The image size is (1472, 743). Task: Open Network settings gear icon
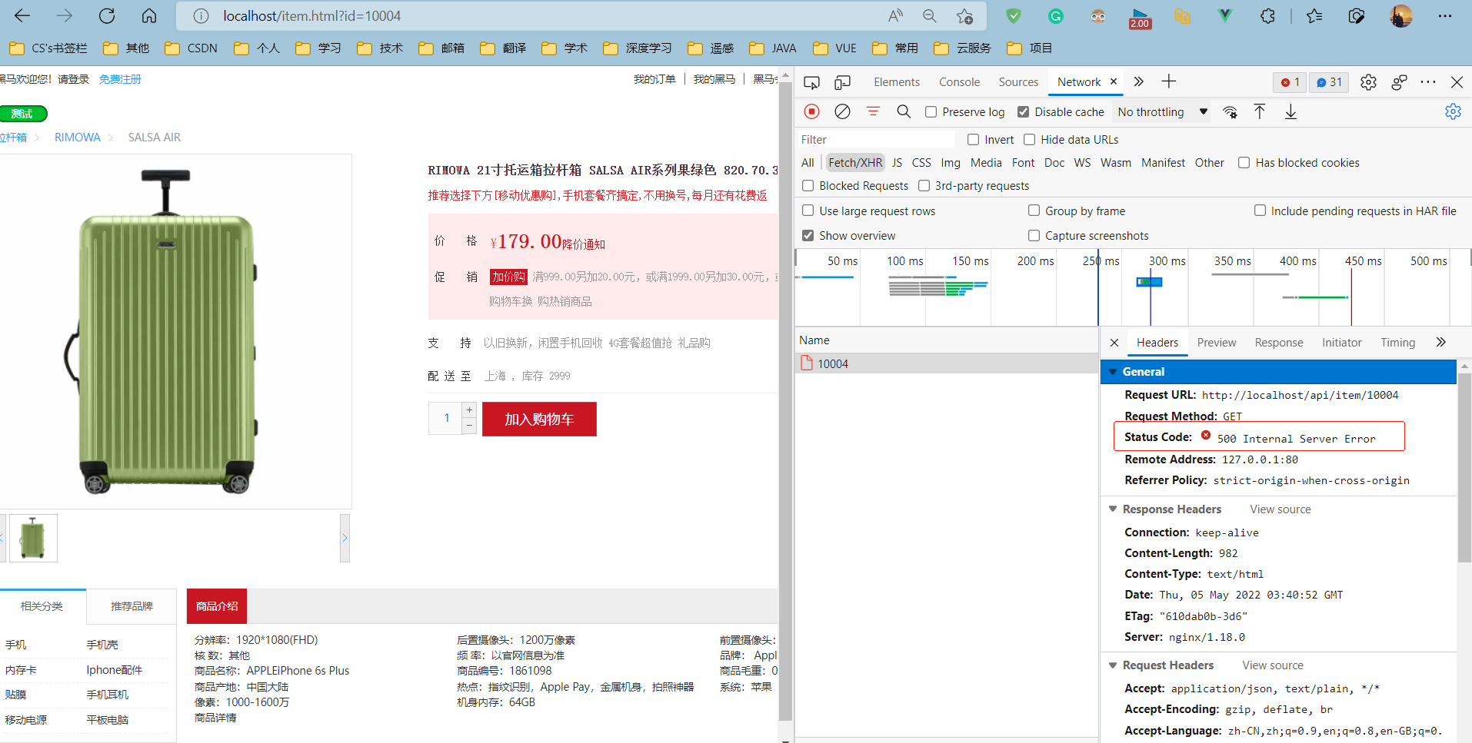coord(1453,111)
